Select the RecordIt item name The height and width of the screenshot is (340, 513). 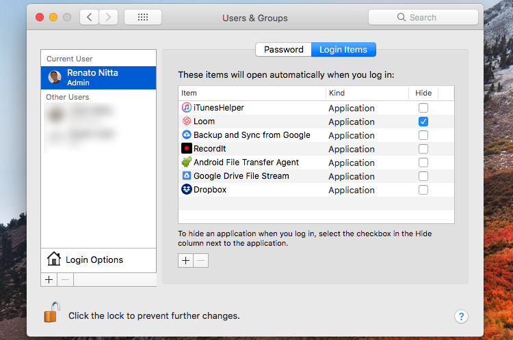click(x=210, y=149)
